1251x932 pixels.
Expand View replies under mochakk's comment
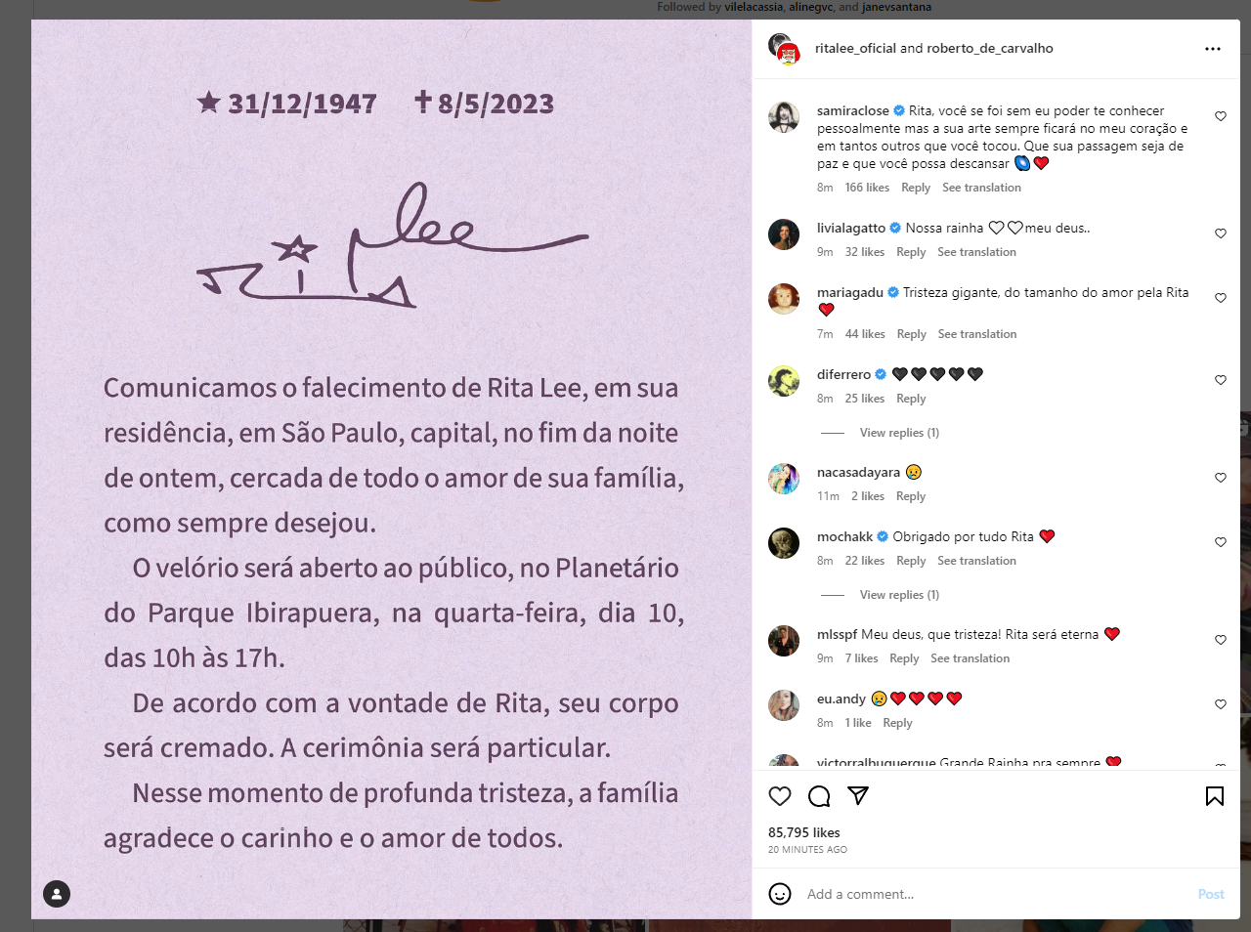point(899,595)
